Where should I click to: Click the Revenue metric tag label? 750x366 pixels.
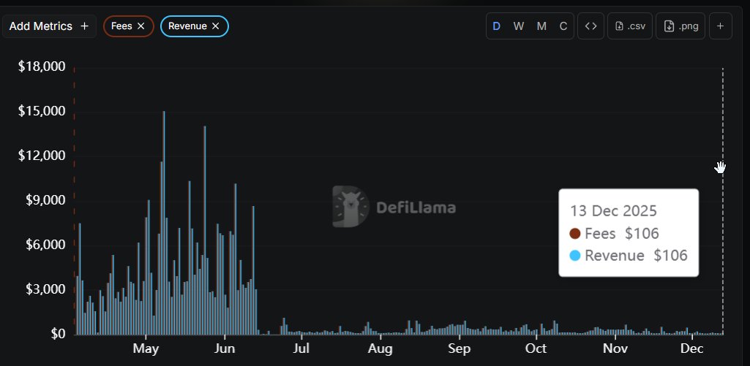click(x=188, y=26)
